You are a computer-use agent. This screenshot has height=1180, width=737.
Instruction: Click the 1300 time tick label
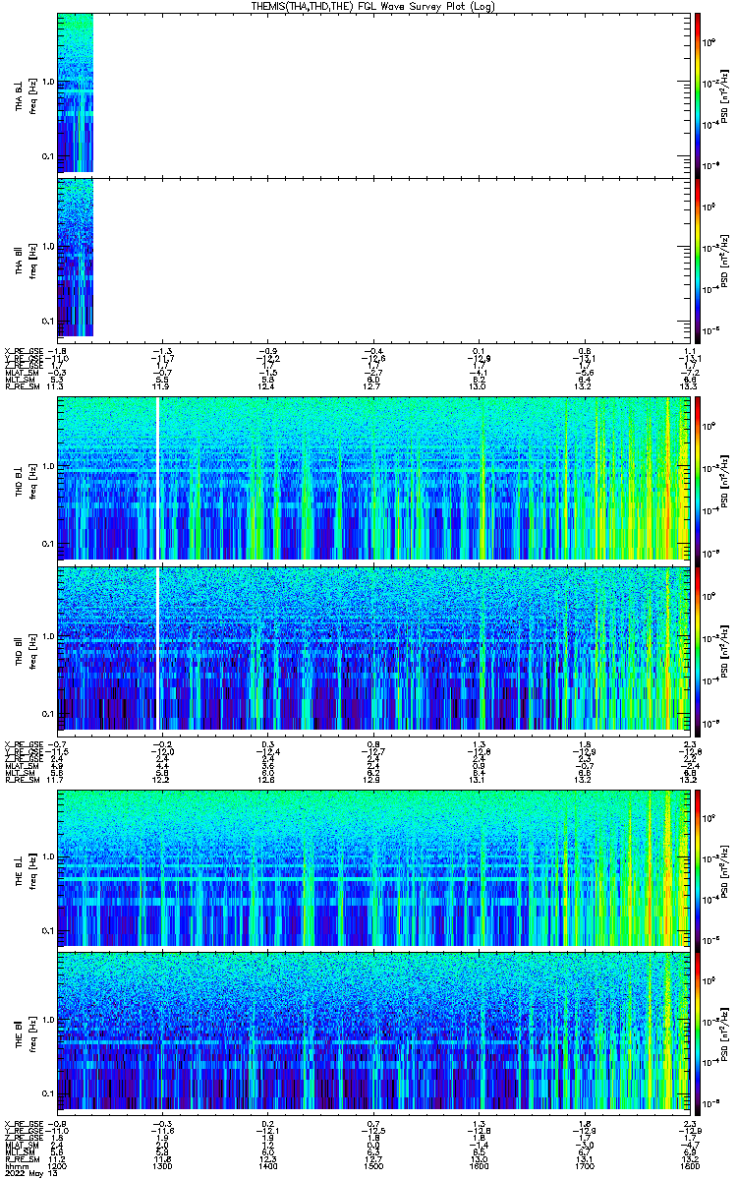tap(163, 1166)
